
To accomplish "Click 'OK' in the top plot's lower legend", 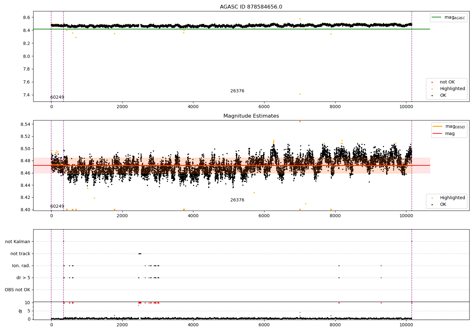I will coord(439,95).
